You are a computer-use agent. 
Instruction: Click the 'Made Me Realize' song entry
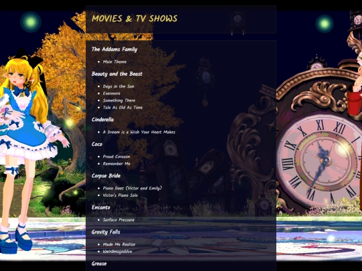[x=119, y=244]
